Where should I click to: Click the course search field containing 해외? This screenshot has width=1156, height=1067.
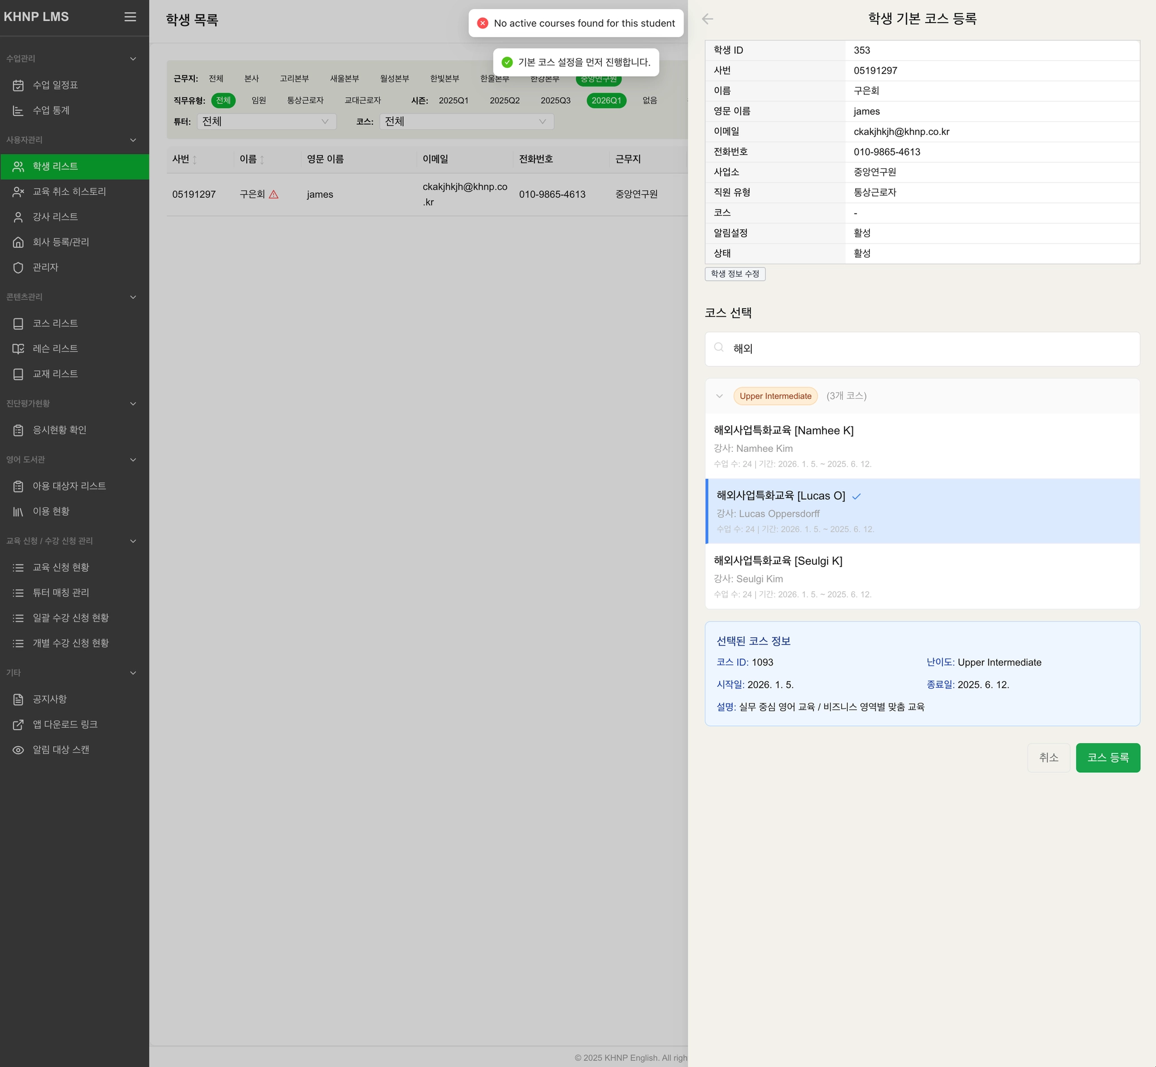click(x=921, y=349)
